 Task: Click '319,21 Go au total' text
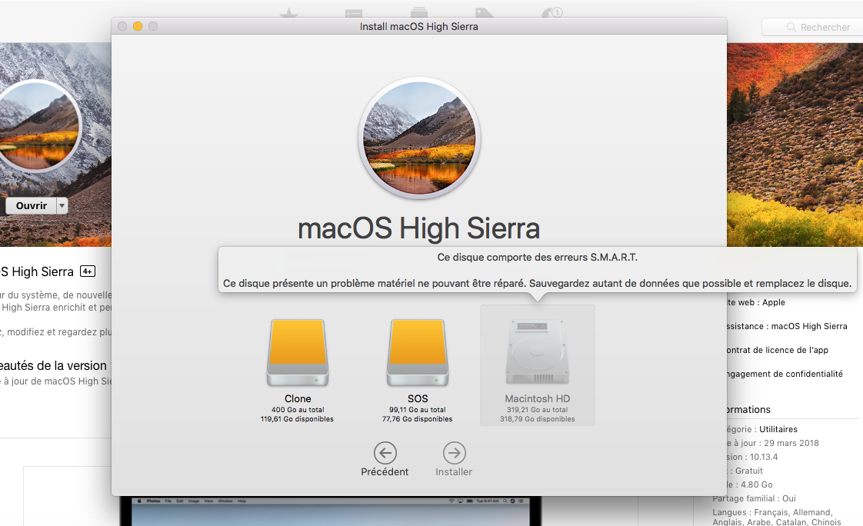(537, 410)
